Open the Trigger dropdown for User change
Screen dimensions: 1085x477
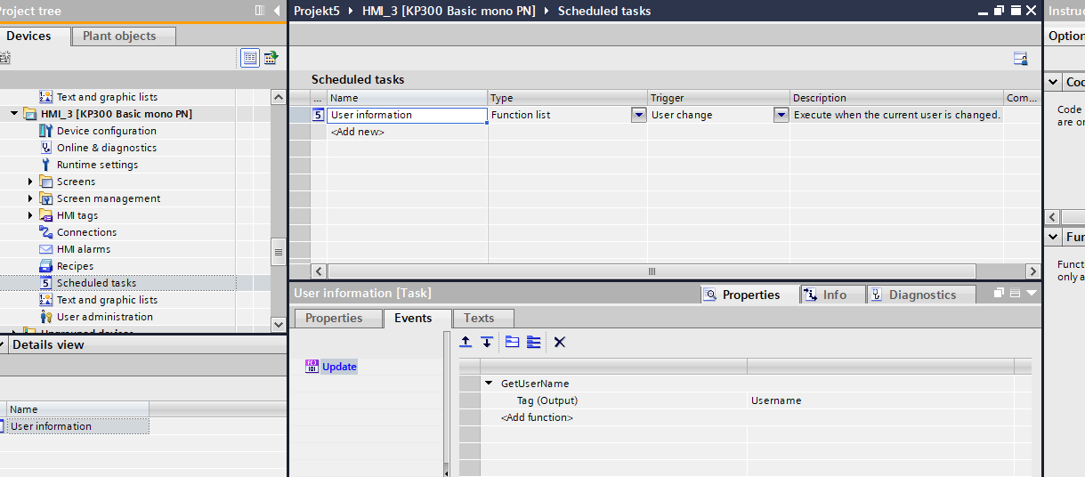[781, 115]
